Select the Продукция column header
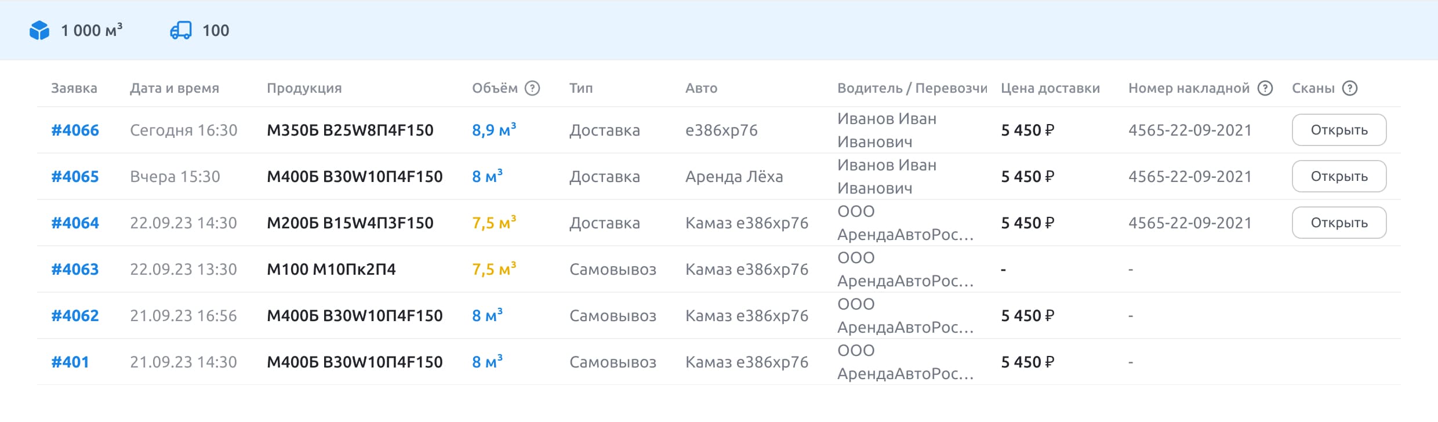Viewport: 1438px width, 422px height. tap(304, 88)
